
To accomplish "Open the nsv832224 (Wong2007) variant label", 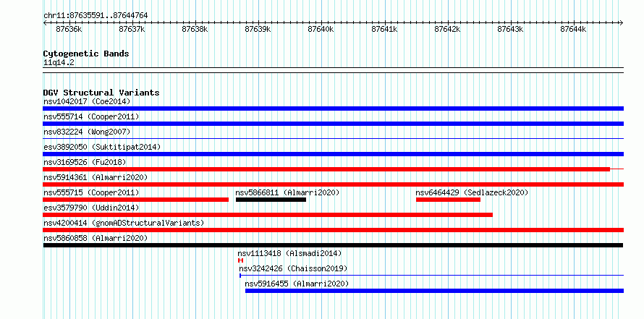I will 87,132.
